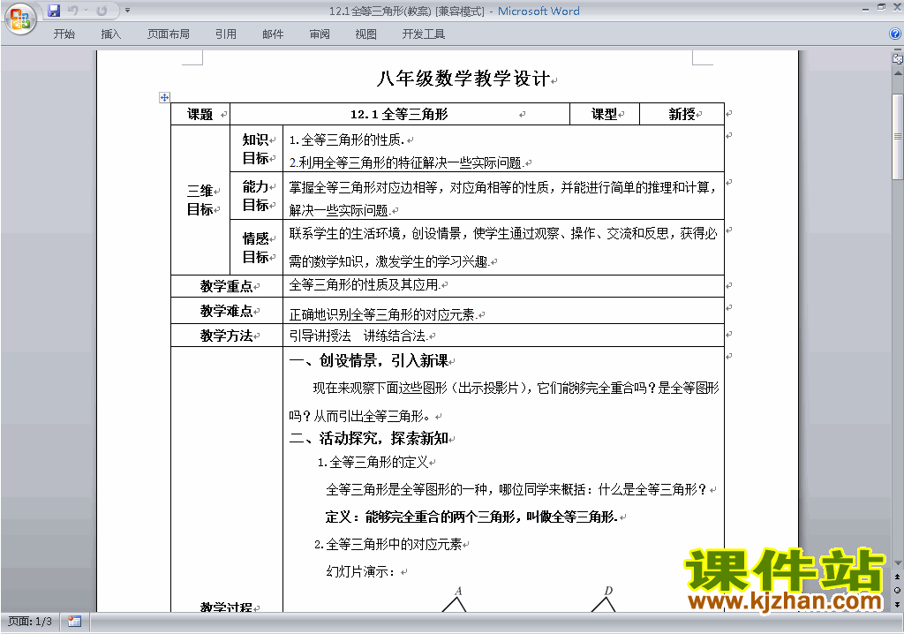Open the undo history dropdown arrow
This screenshot has width=904, height=634.
click(x=86, y=11)
